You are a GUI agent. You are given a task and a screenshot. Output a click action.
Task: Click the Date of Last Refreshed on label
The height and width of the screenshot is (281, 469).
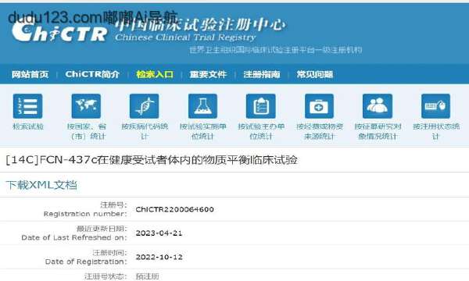pyautogui.click(x=74, y=238)
